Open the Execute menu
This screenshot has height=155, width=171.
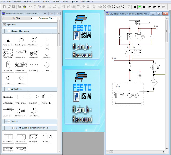pyautogui.click(x=18, y=2)
